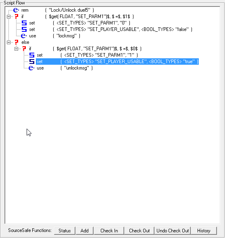Click the red question mark for nested if
This screenshot has height=238, width=225.
click(x=24, y=49)
